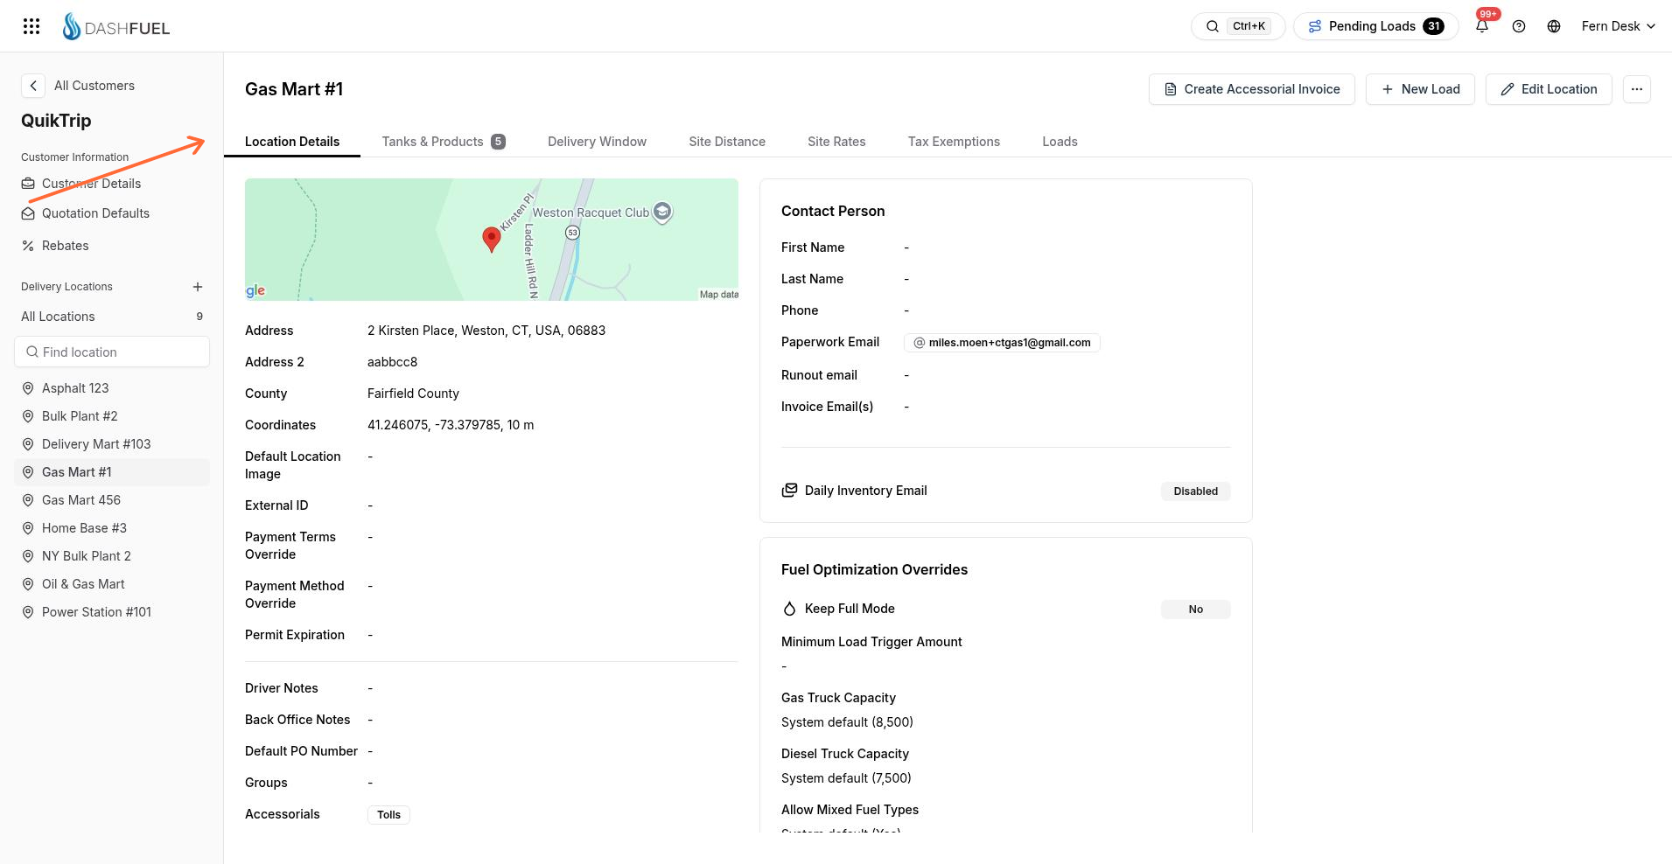
Task: Click the Rebates percent icon
Action: [28, 246]
